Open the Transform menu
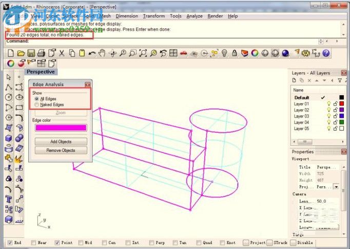 pos(154,16)
